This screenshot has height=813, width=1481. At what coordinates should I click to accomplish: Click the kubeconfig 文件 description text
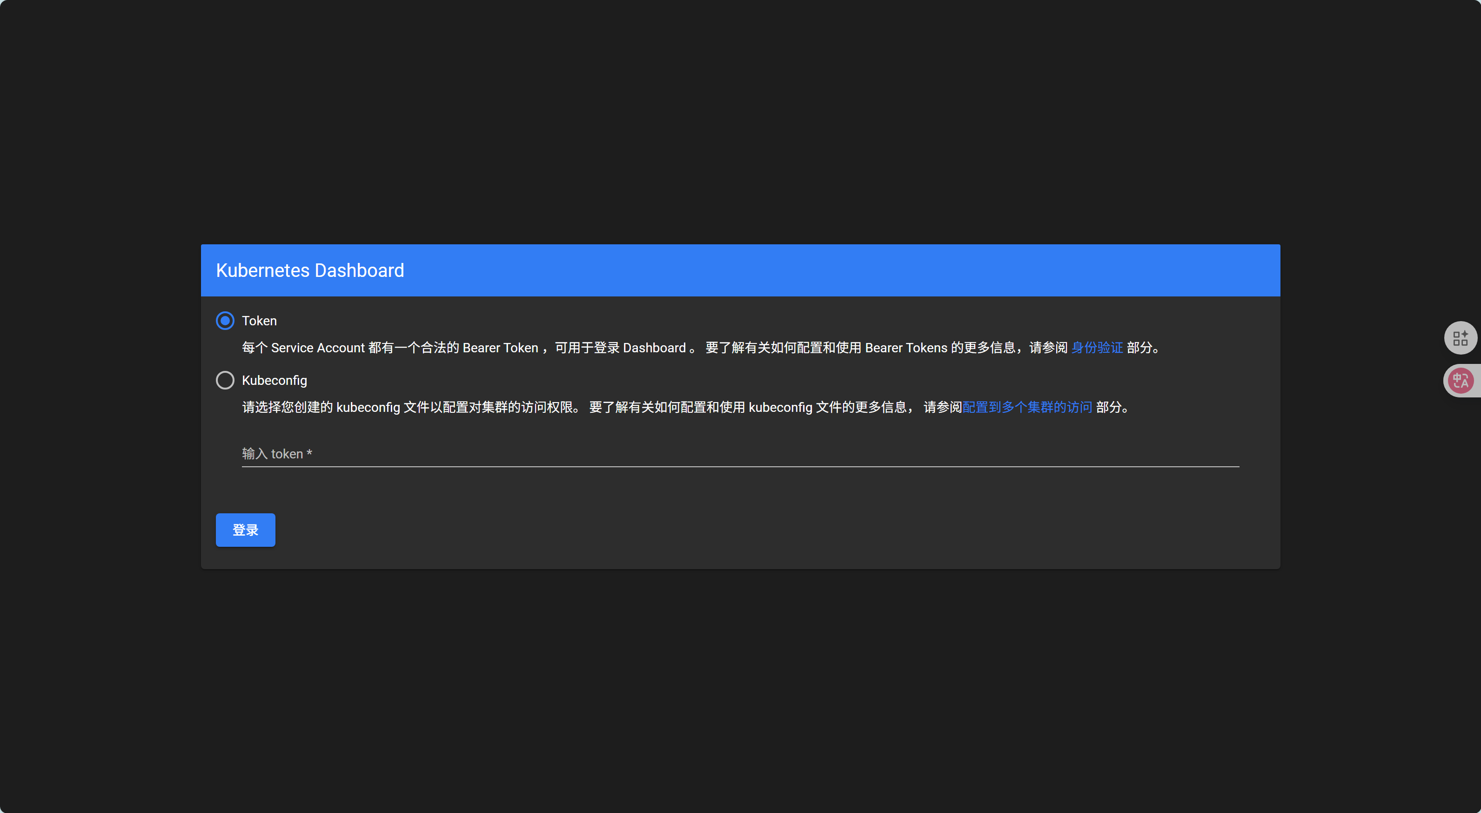point(685,407)
